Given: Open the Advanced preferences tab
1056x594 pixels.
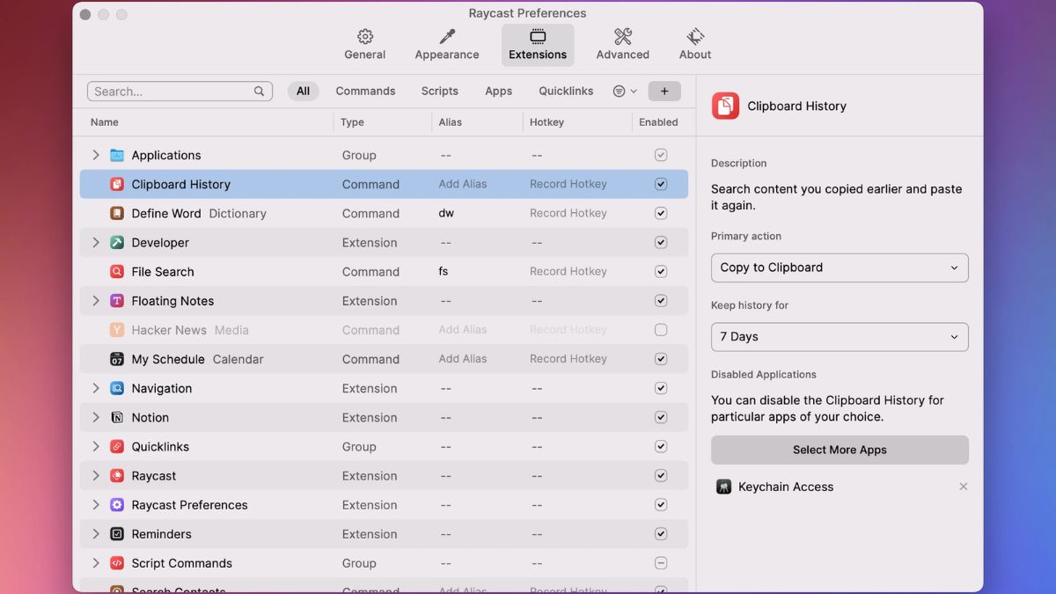Looking at the screenshot, I should (x=623, y=45).
